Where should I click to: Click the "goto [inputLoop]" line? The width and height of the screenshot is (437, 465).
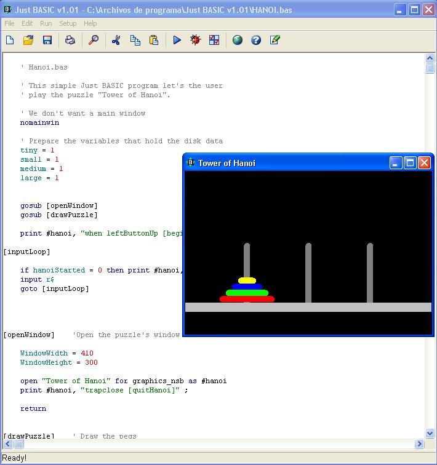click(x=55, y=288)
